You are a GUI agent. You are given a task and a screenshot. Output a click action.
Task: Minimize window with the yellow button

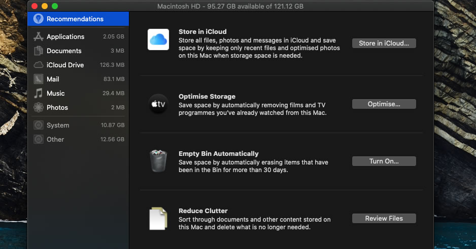[45, 6]
